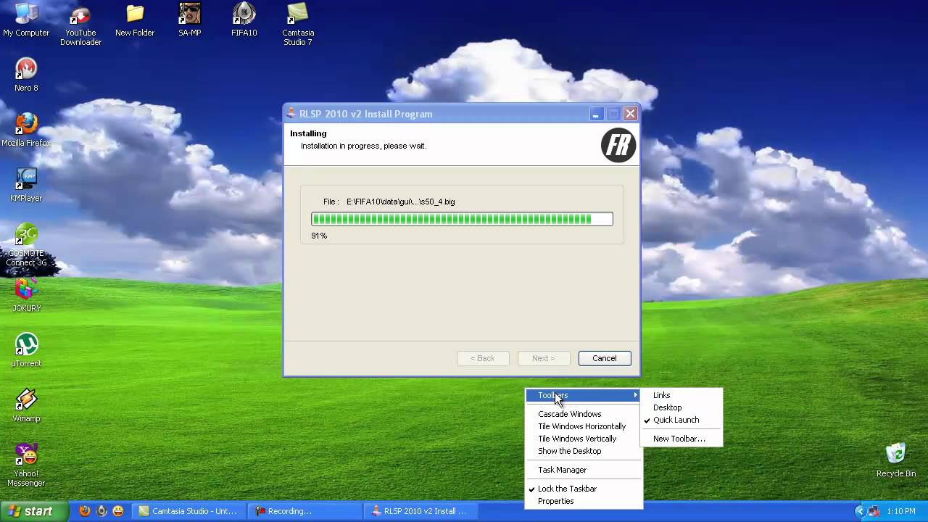Click the smiley Quick Launch icon
This screenshot has height=522, width=928.
(118, 511)
